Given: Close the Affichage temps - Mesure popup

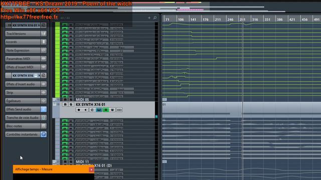Looking at the screenshot, I should 91,169.
